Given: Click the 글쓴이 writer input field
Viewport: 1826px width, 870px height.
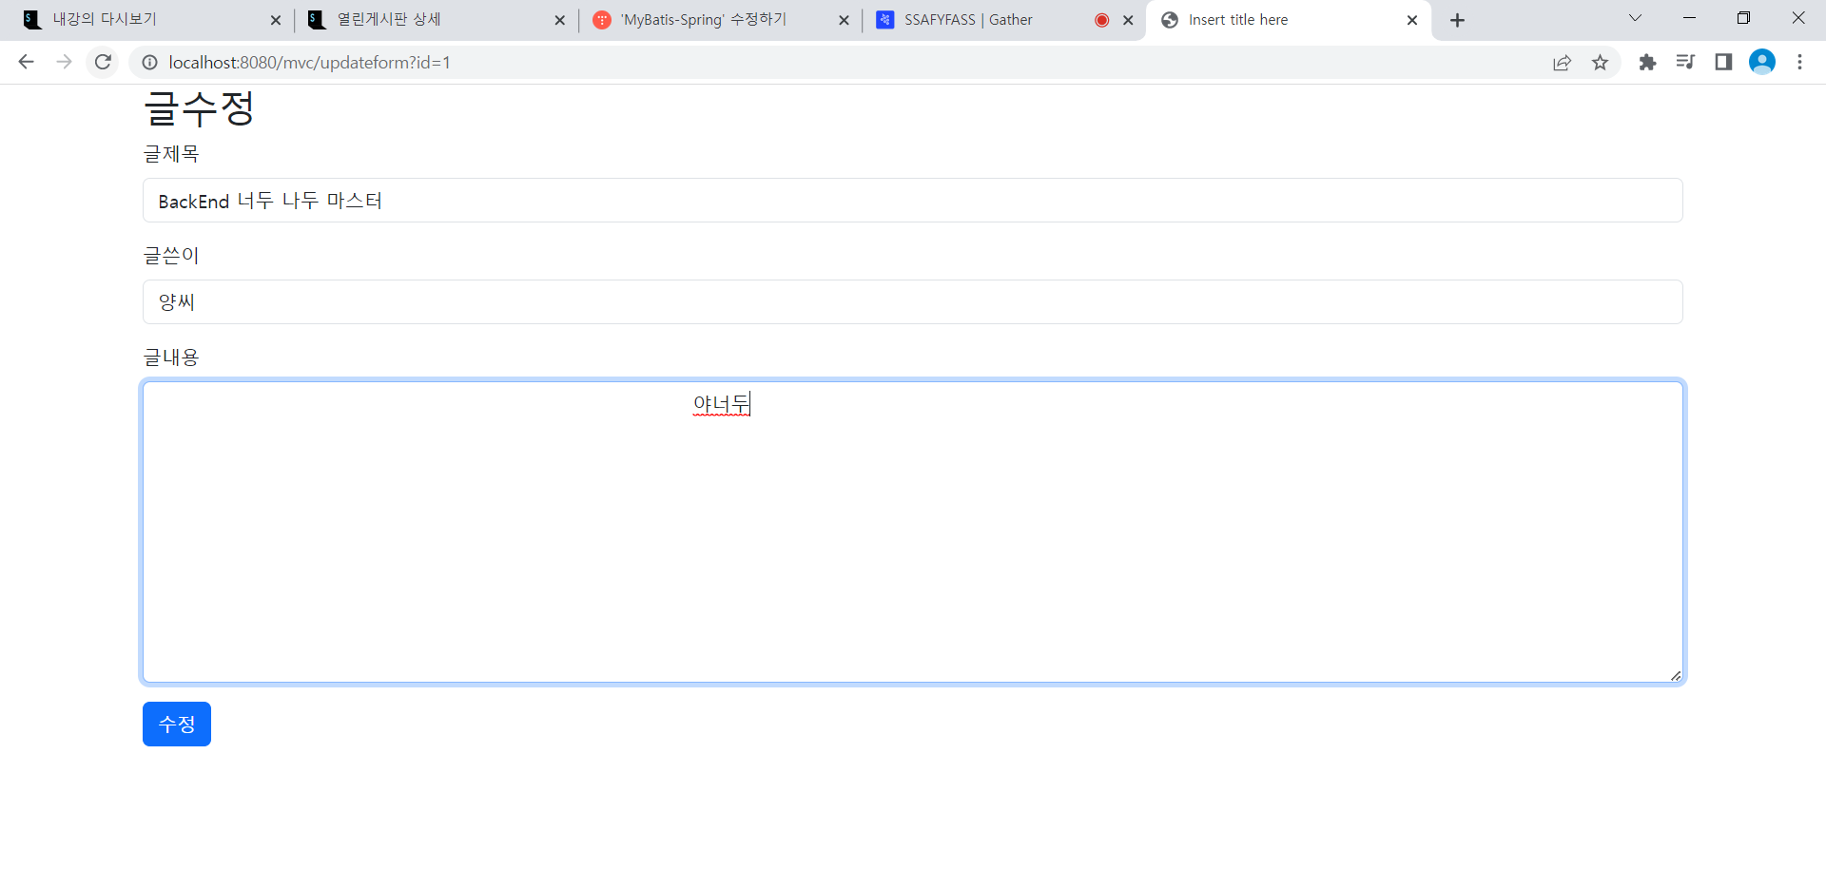Looking at the screenshot, I should [913, 302].
